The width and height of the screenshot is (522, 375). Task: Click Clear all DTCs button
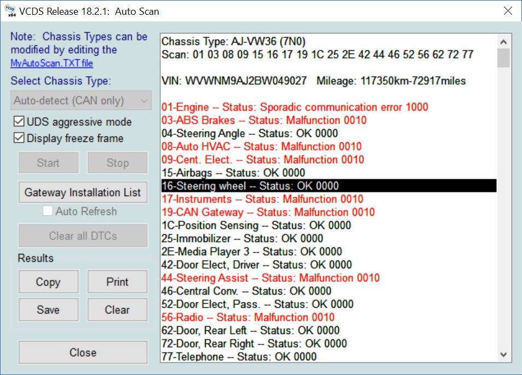click(83, 235)
